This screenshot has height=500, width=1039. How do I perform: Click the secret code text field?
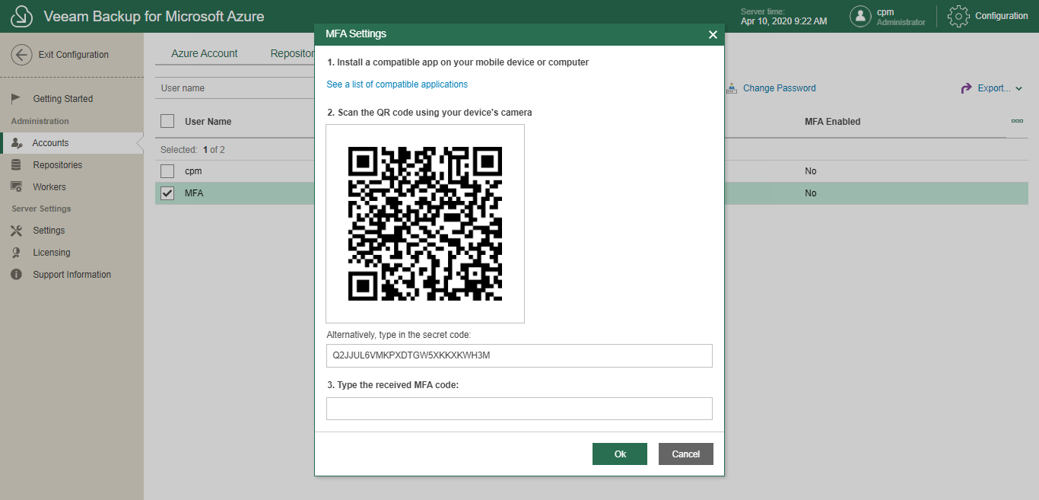tap(519, 355)
